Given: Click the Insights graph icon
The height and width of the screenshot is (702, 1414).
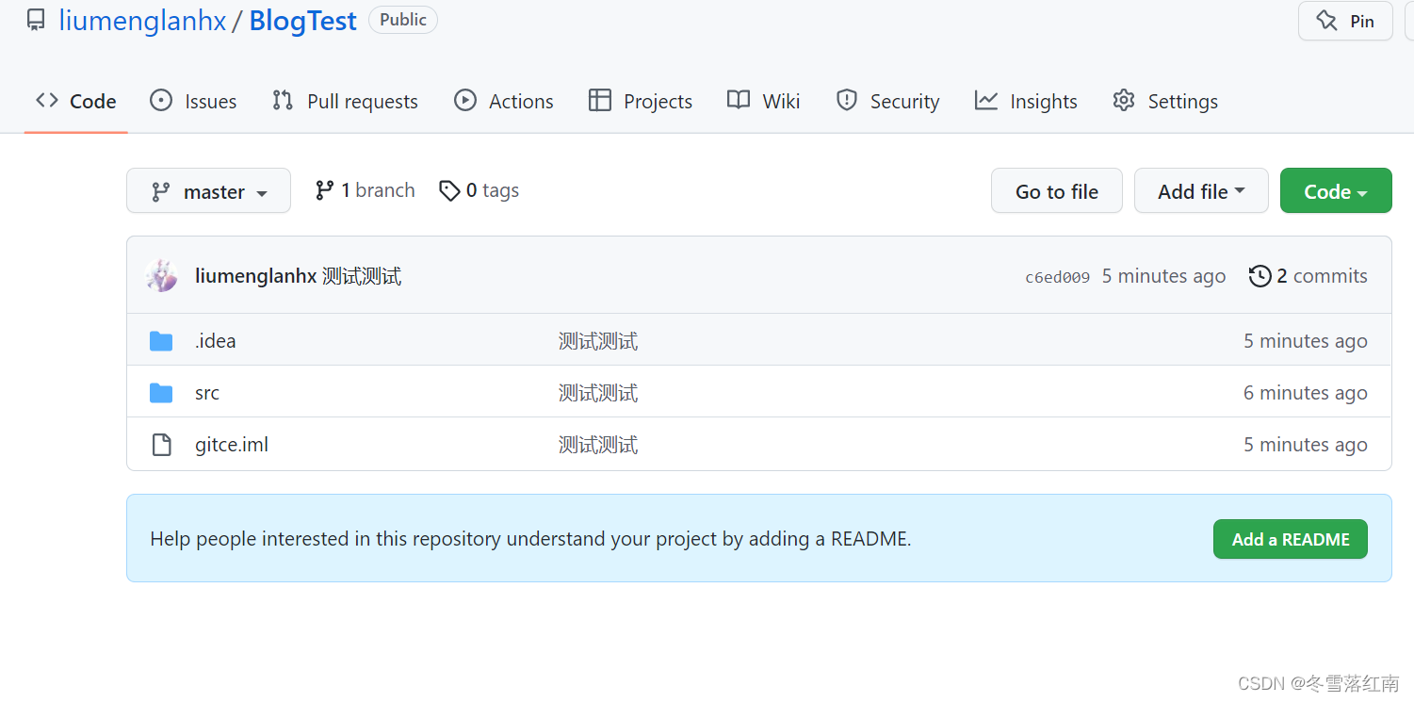Looking at the screenshot, I should click(986, 100).
